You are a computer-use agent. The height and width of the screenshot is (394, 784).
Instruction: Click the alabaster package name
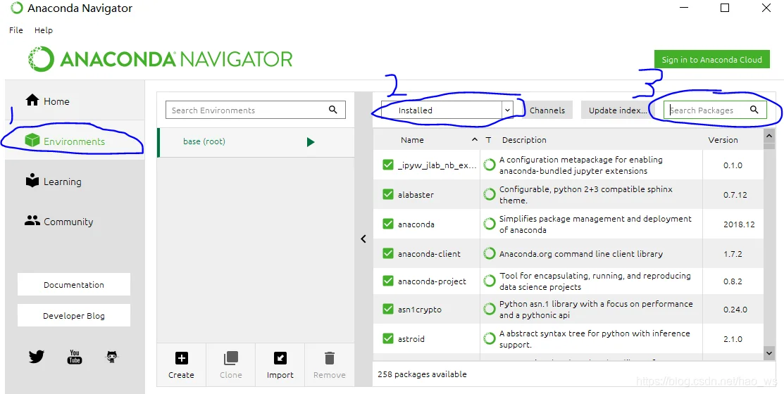coord(416,195)
